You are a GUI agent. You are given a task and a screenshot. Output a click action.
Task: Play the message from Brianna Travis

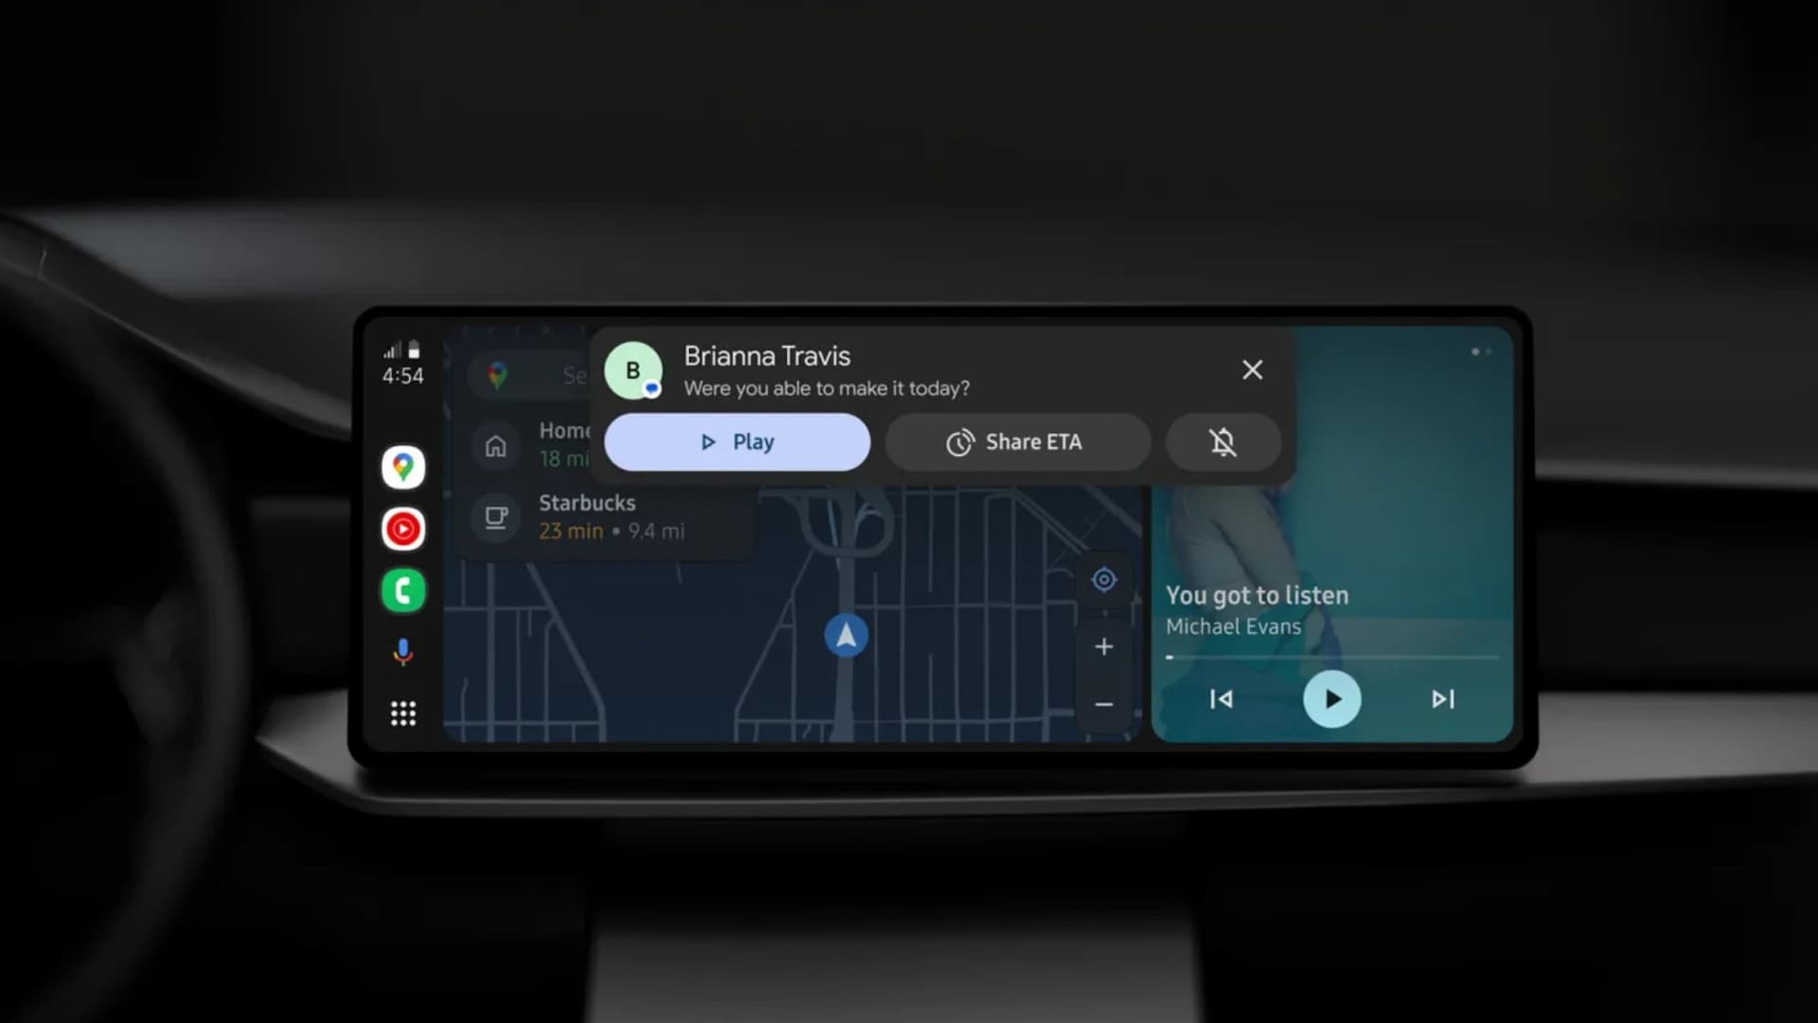[736, 442]
